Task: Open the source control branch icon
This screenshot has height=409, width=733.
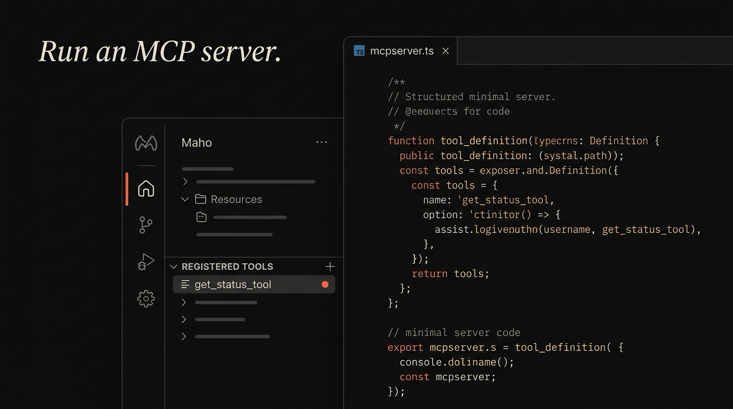Action: pos(145,225)
